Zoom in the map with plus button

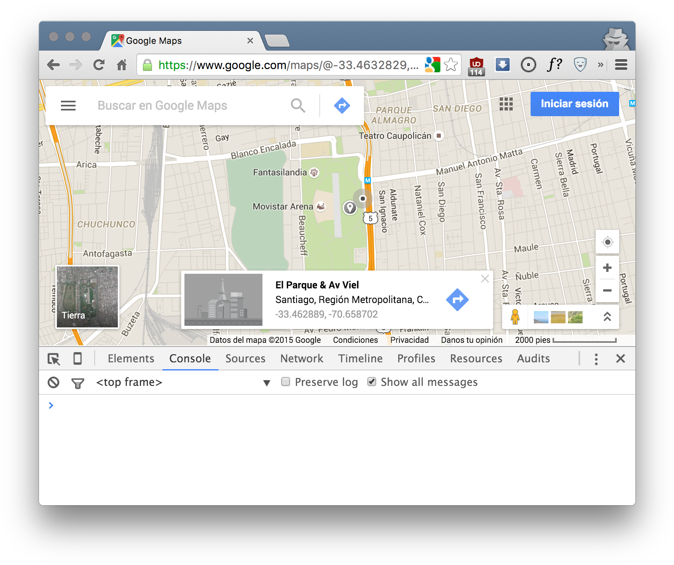tap(607, 268)
